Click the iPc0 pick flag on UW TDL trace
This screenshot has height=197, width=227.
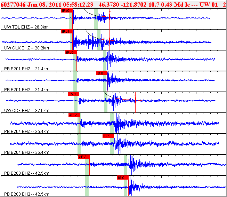pyautogui.click(x=67, y=10)
